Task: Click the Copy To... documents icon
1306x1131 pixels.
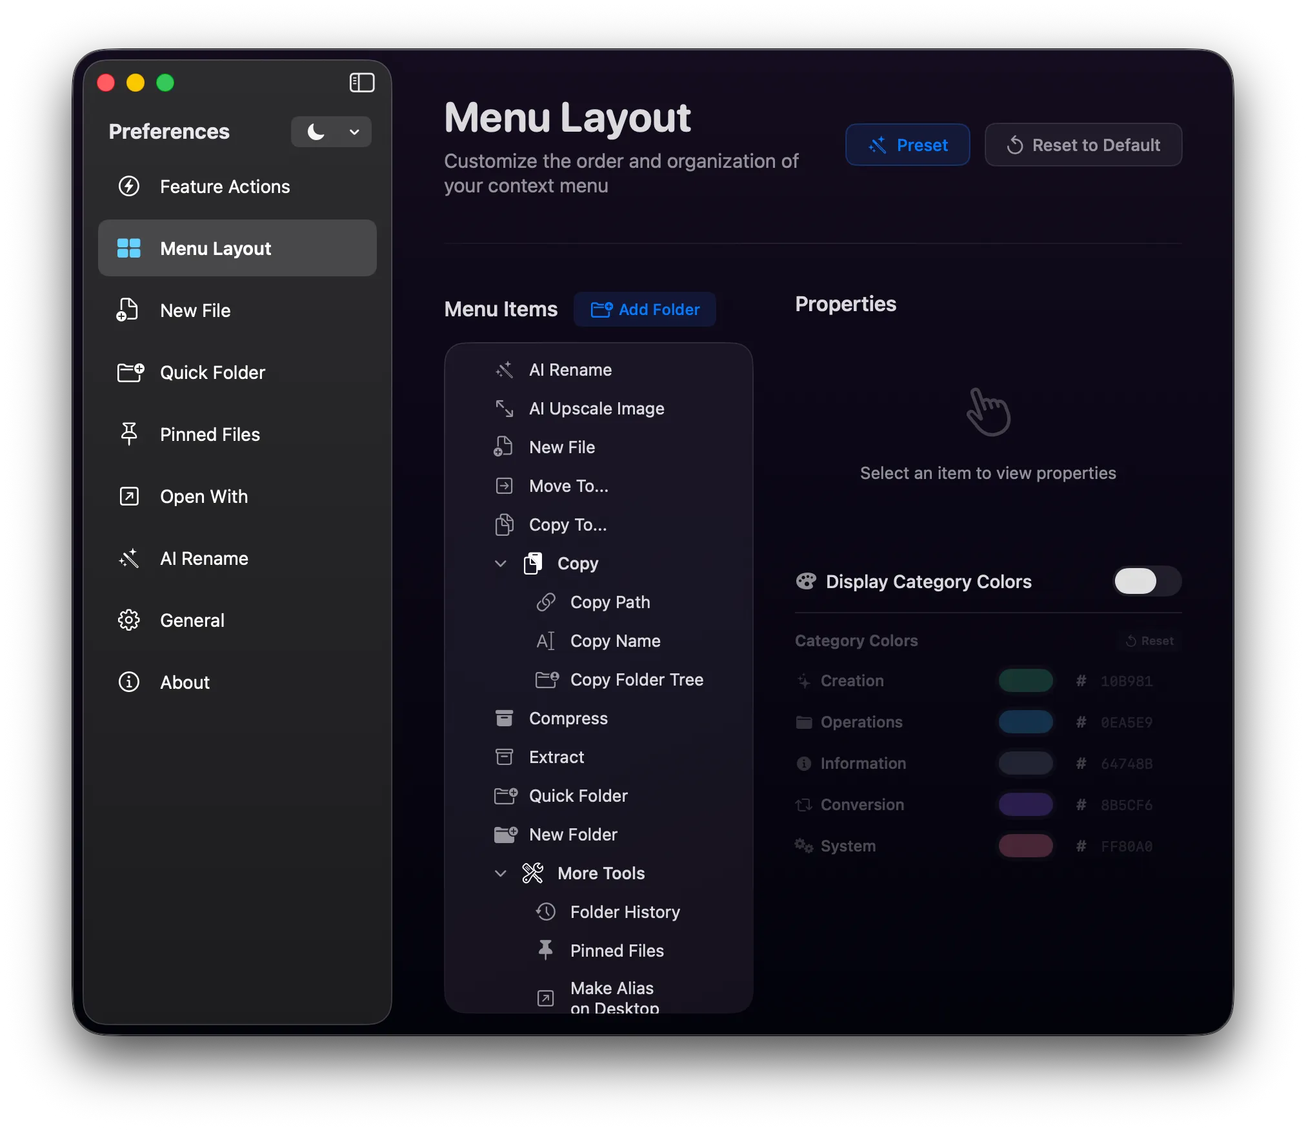Action: coord(504,525)
